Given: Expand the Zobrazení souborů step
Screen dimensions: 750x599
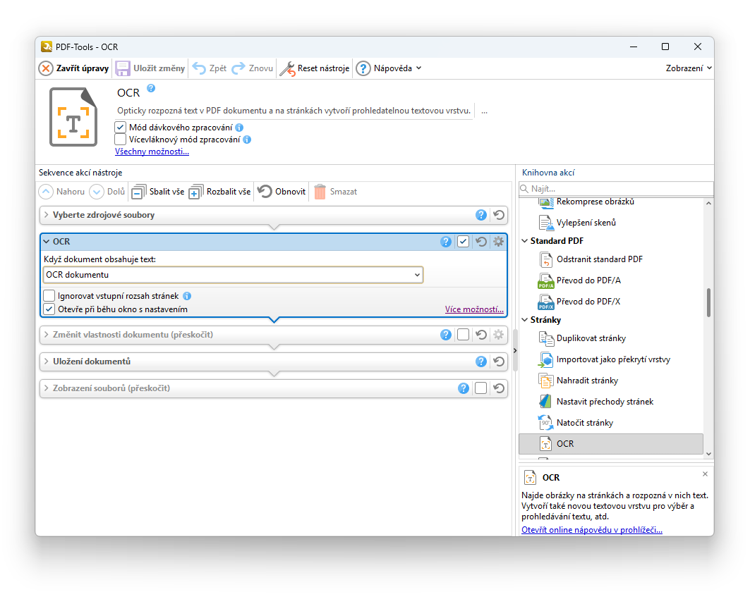Looking at the screenshot, I should click(x=47, y=388).
